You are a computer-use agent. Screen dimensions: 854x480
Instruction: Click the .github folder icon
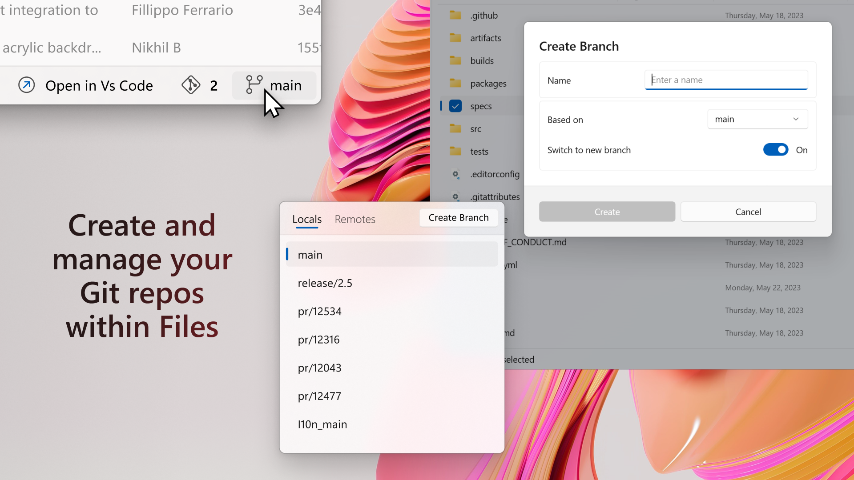455,16
